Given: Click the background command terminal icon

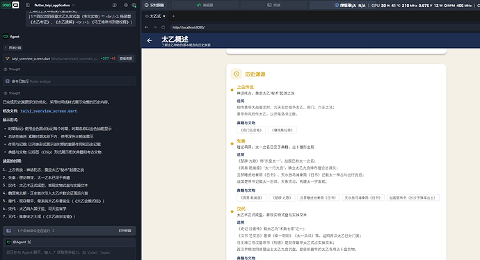Looking at the screenshot, I should (x=8, y=231).
